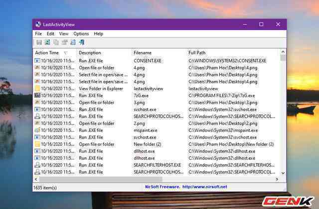The height and width of the screenshot is (209, 319).
Task: Click the image icon of 2.png row
Action: tap(37, 123)
